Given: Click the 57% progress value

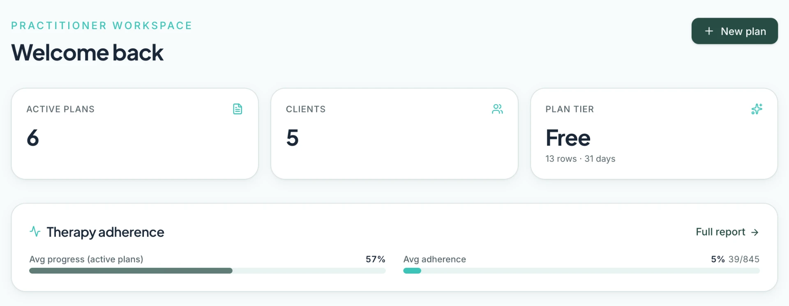Looking at the screenshot, I should pyautogui.click(x=376, y=259).
